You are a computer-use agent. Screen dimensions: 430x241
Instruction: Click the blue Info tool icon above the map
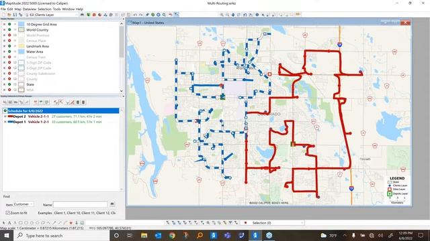(x=257, y=15)
